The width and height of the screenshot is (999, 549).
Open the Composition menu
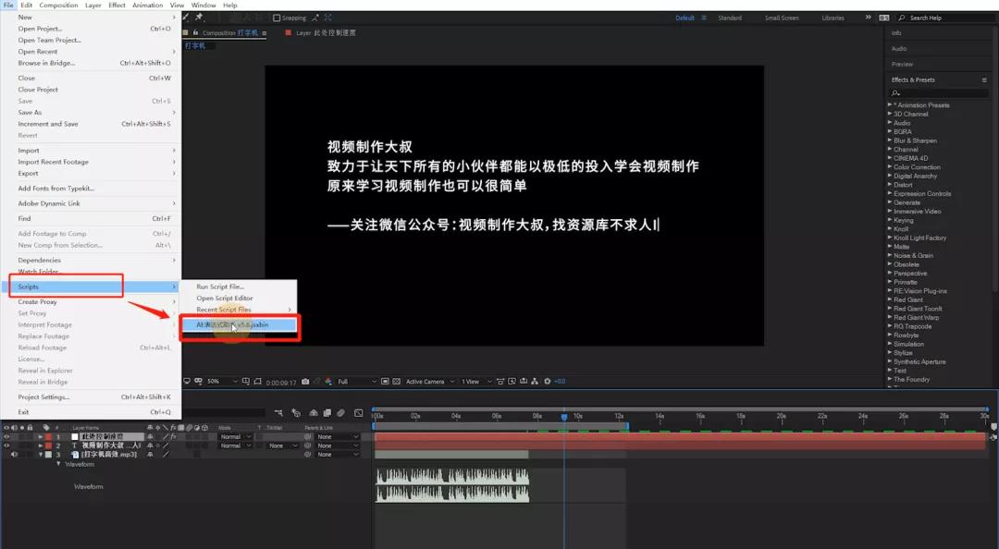coord(58,6)
